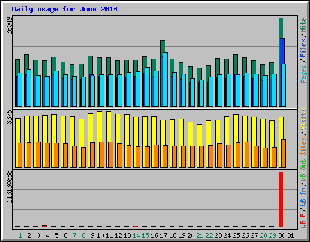The width and height of the screenshot is (310, 242).
Task: Click green weekend day label '29'
Action: click(x=272, y=235)
